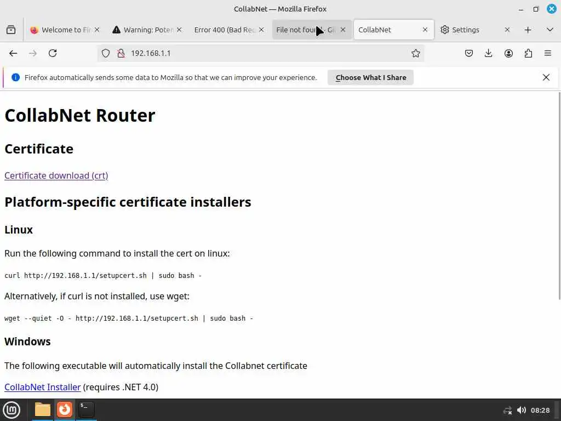Maximize the Firefox window
The image size is (561, 421).
click(536, 9)
